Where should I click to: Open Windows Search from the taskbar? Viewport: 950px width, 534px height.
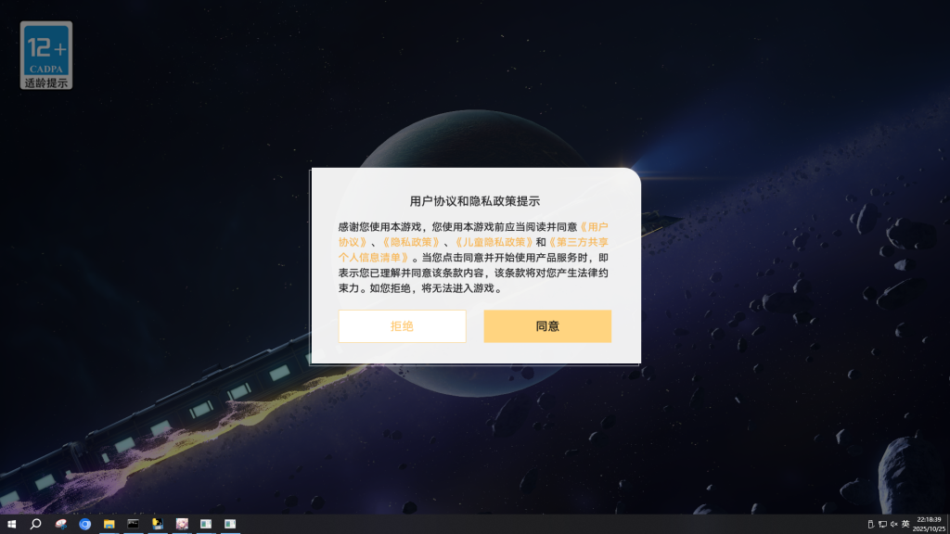click(x=34, y=524)
